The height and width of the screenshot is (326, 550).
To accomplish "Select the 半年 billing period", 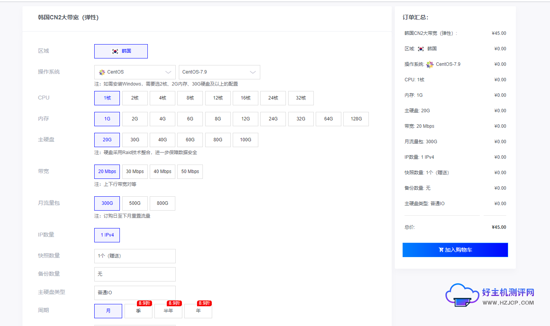I will (x=168, y=311).
